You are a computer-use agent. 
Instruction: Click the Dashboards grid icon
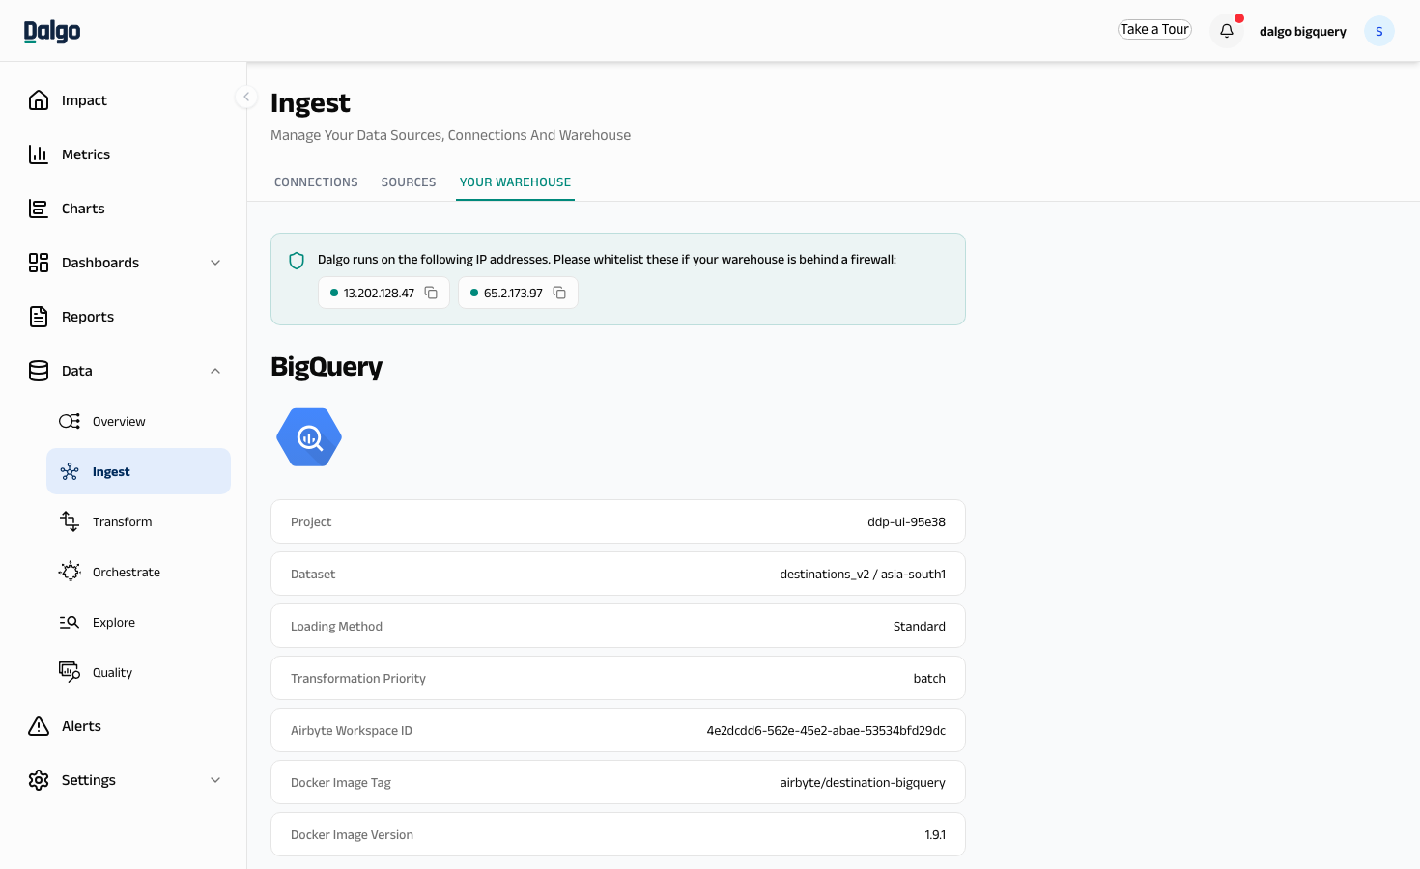coord(39,263)
